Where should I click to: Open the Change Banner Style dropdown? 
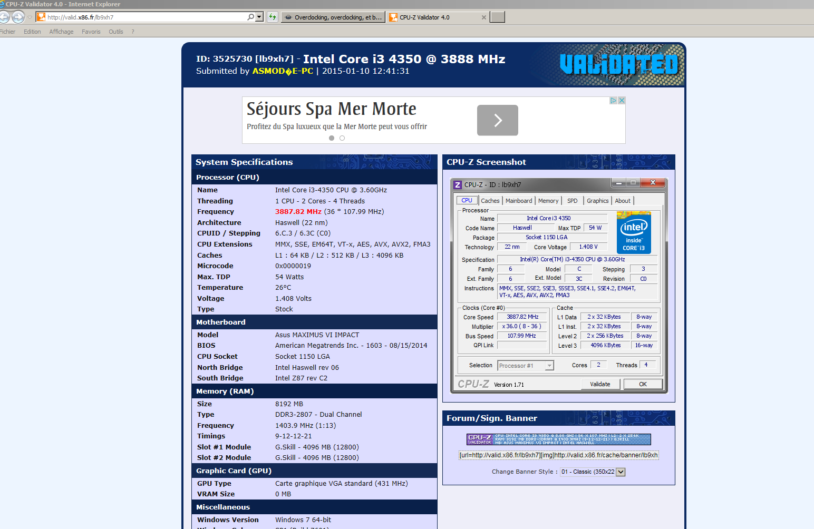[593, 472]
